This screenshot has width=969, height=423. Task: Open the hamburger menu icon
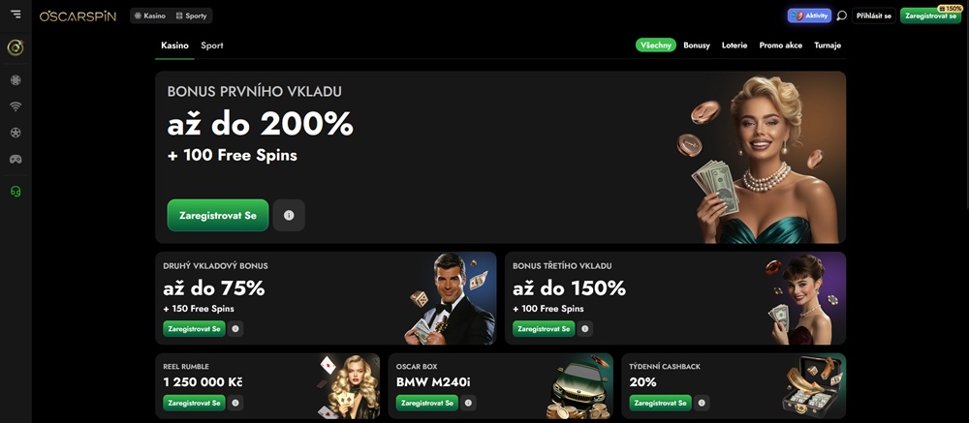[x=16, y=14]
